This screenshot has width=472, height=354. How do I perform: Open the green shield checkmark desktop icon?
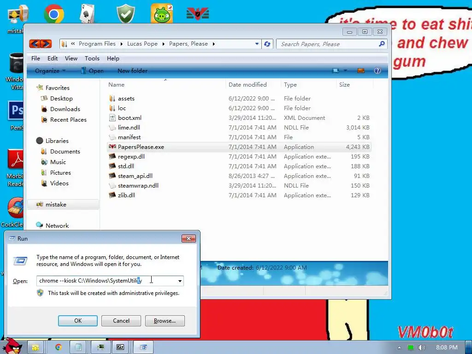point(125,14)
